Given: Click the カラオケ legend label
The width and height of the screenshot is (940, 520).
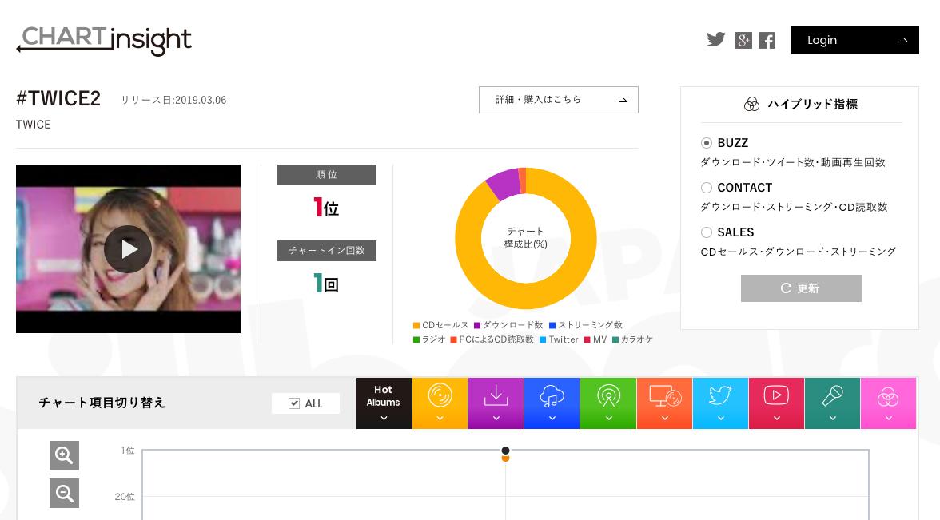Looking at the screenshot, I should pos(636,339).
